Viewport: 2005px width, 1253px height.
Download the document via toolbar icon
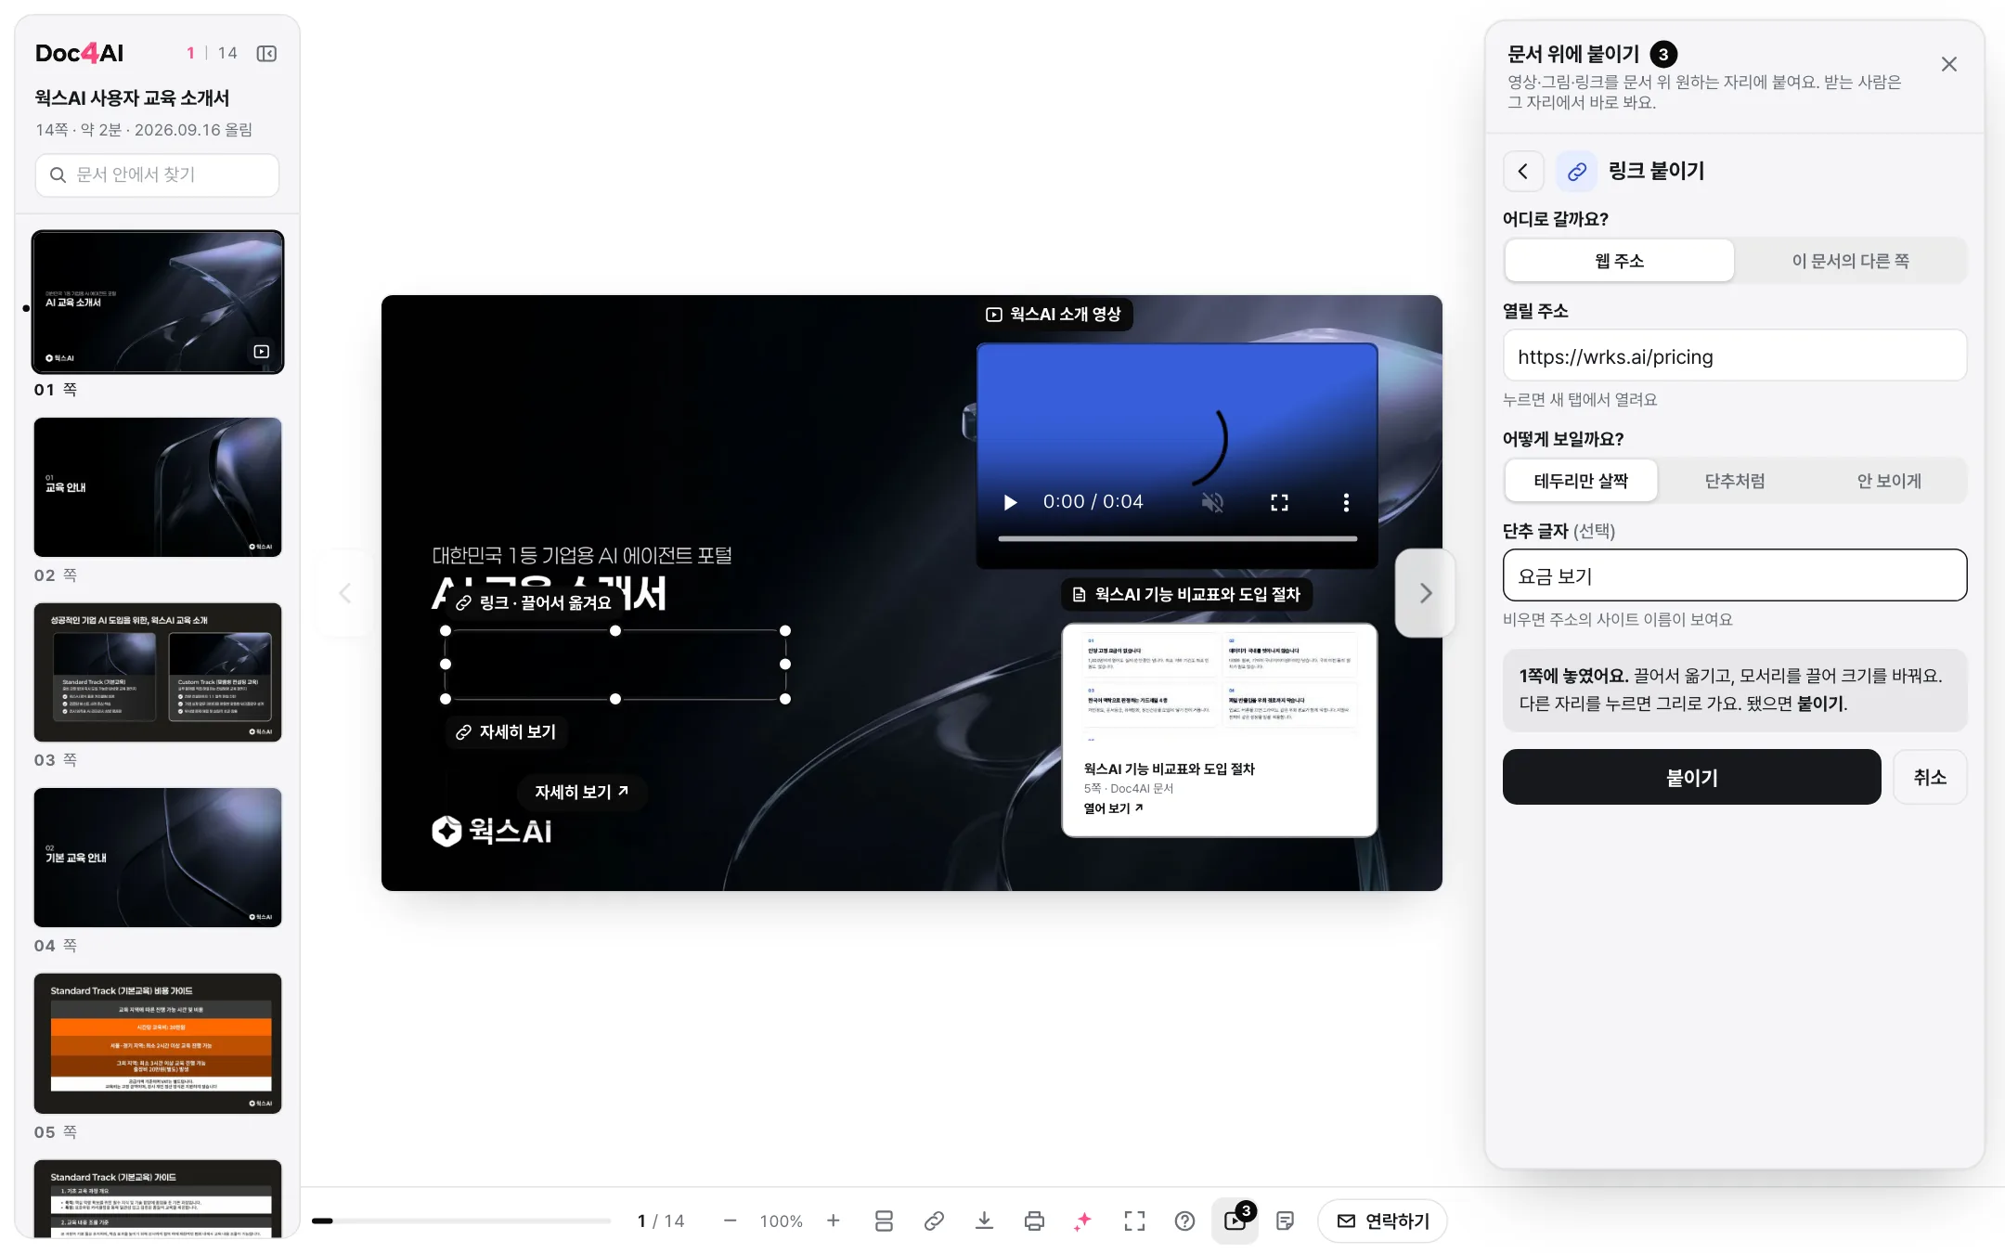coord(984,1221)
